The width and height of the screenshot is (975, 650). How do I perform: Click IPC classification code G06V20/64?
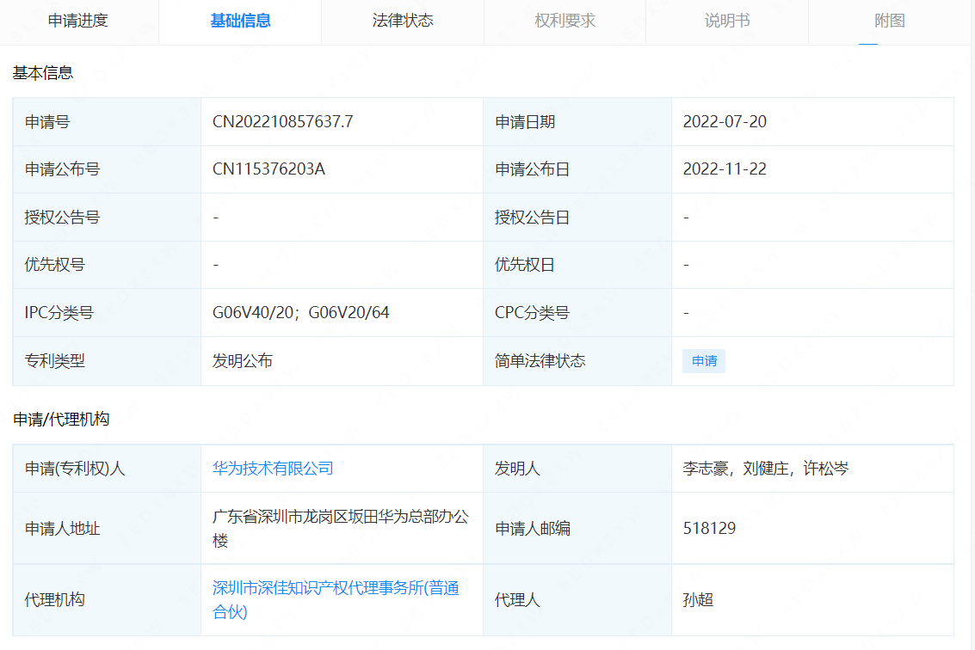(x=350, y=312)
